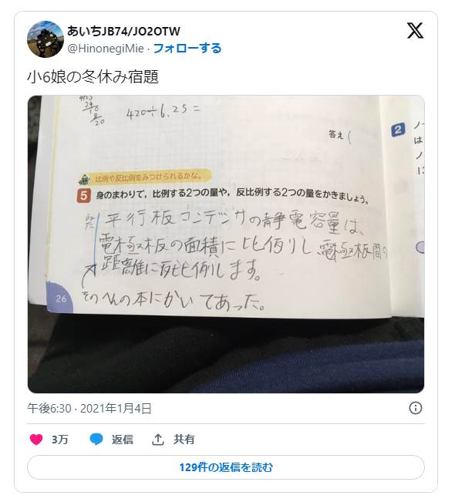Click the question 5 heading in photo

[223, 194]
